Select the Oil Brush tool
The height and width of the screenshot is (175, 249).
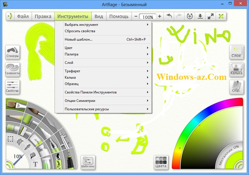(x=16, y=104)
